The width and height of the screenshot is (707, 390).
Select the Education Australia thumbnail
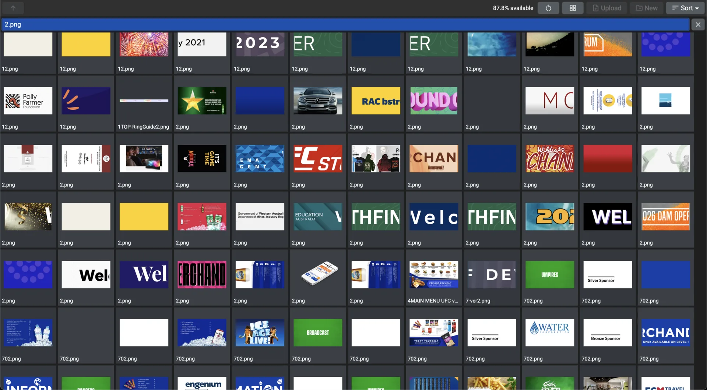(x=318, y=217)
